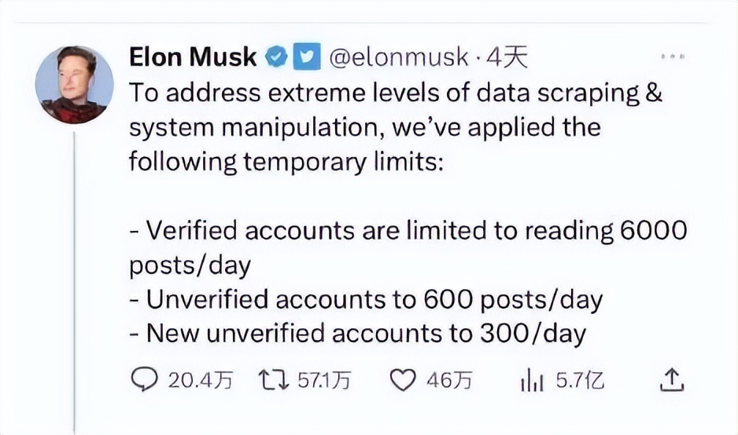Image resolution: width=738 pixels, height=435 pixels.
Task: Open the views bar chart icon
Action: (533, 381)
